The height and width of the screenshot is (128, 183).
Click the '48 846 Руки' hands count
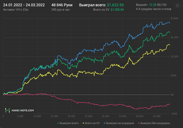(x=62, y=5)
